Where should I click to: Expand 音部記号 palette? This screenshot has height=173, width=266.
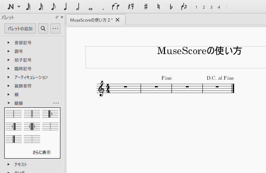pyautogui.click(x=9, y=43)
